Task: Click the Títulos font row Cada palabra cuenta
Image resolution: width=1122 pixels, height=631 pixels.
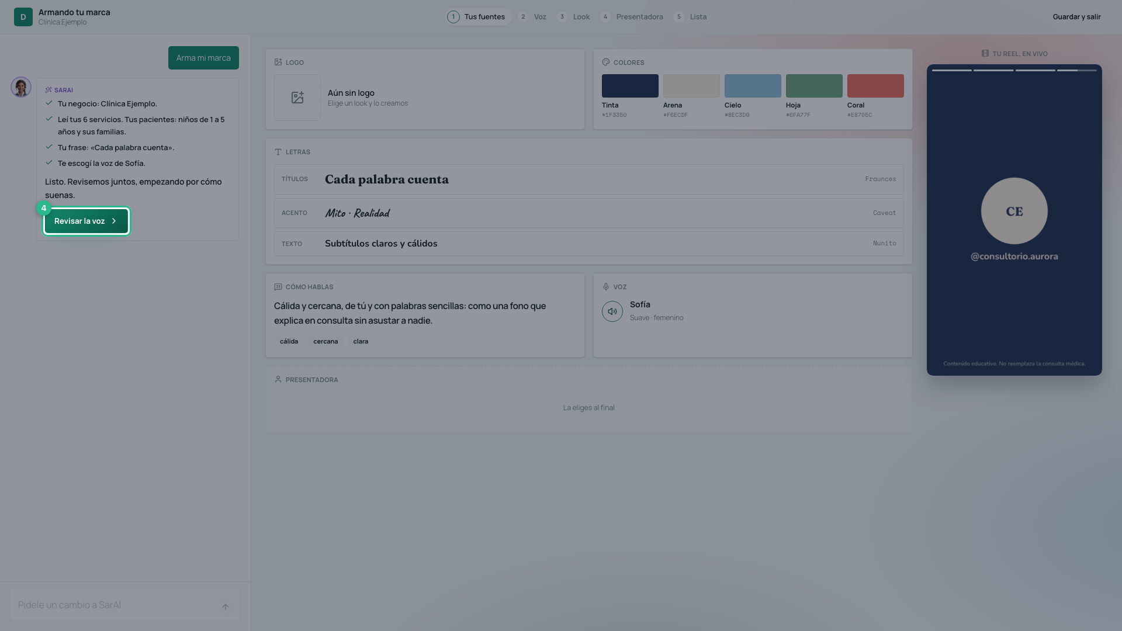Action: [589, 179]
